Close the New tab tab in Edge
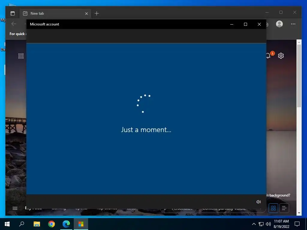 [86, 13]
